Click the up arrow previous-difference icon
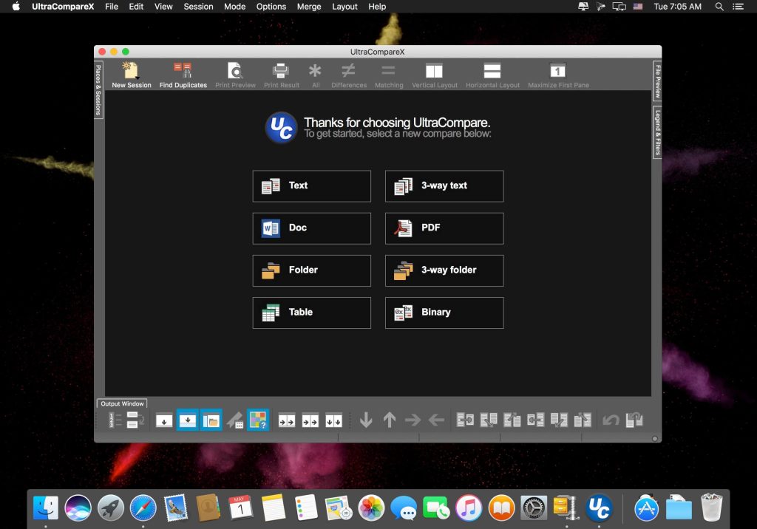The width and height of the screenshot is (757, 529). [x=390, y=420]
